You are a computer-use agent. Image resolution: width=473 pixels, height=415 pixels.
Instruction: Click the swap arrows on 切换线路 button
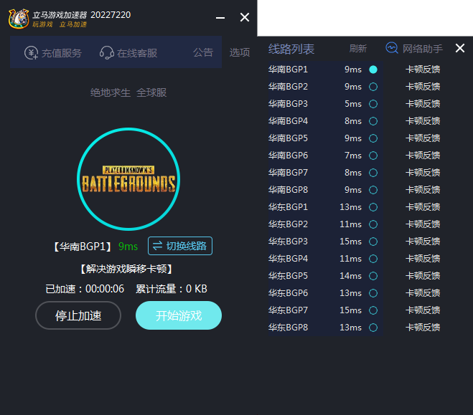coord(157,246)
